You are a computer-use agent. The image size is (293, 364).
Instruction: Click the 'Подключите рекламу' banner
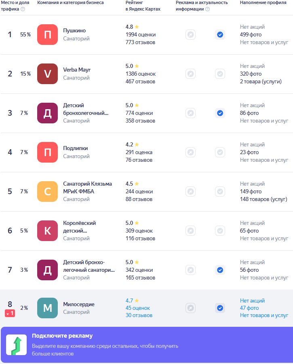[x=147, y=345]
